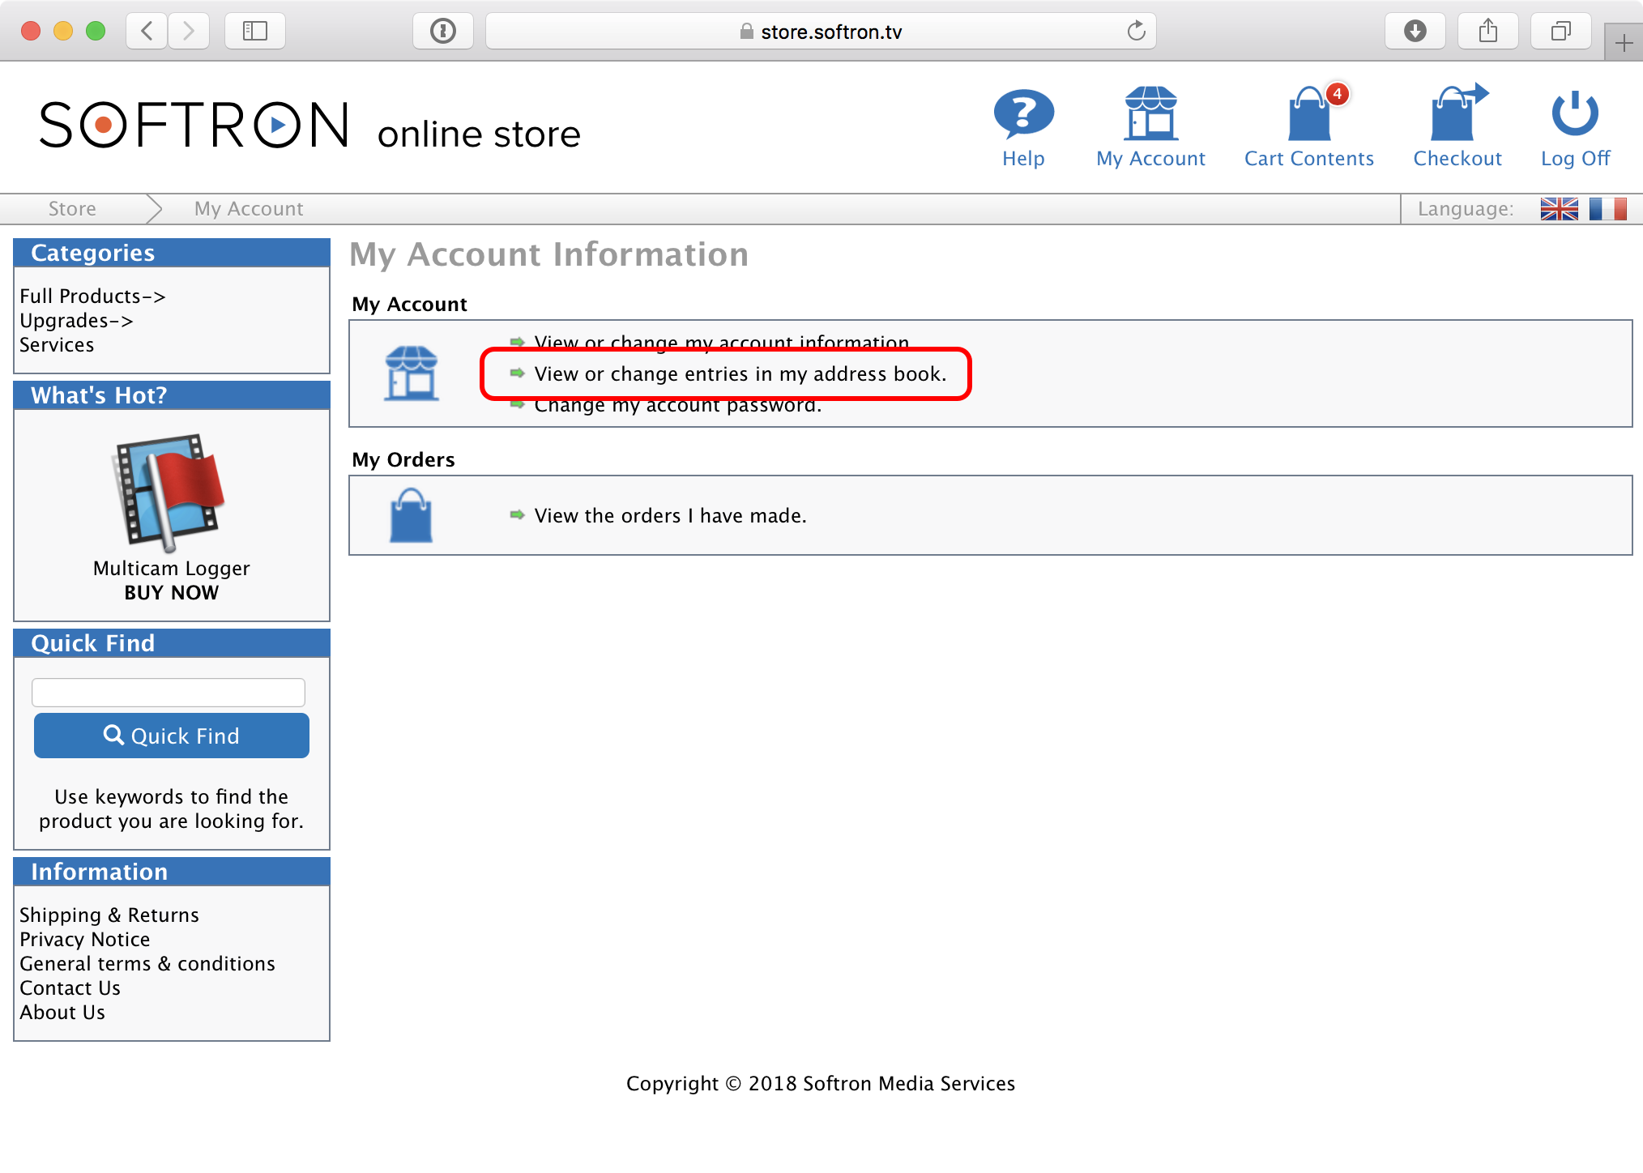
Task: Open Shipping & Returns page
Action: click(x=109, y=915)
